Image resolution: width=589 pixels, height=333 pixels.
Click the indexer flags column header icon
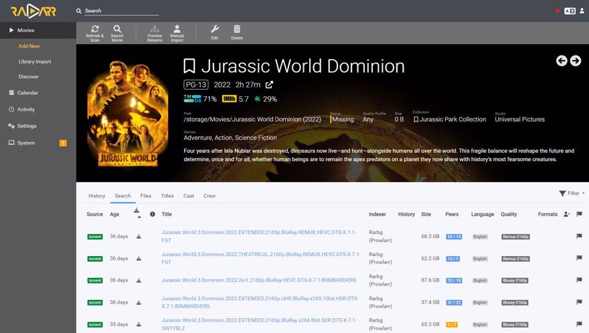point(579,214)
